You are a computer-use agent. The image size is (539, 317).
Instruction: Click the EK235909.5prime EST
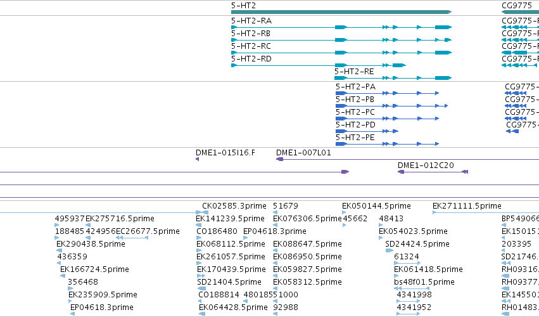click(70, 301)
